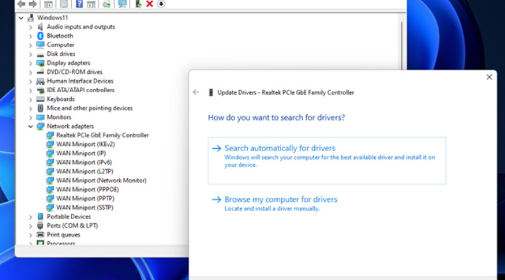Expand the Keyboards category
505x280 pixels.
31,100
